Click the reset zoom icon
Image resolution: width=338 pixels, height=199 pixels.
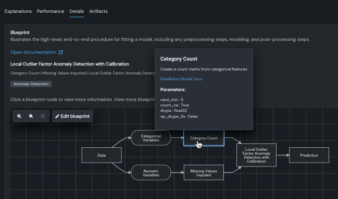[x=43, y=116]
